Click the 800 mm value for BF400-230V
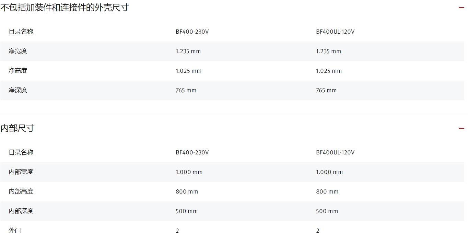The image size is (468, 245). click(187, 192)
